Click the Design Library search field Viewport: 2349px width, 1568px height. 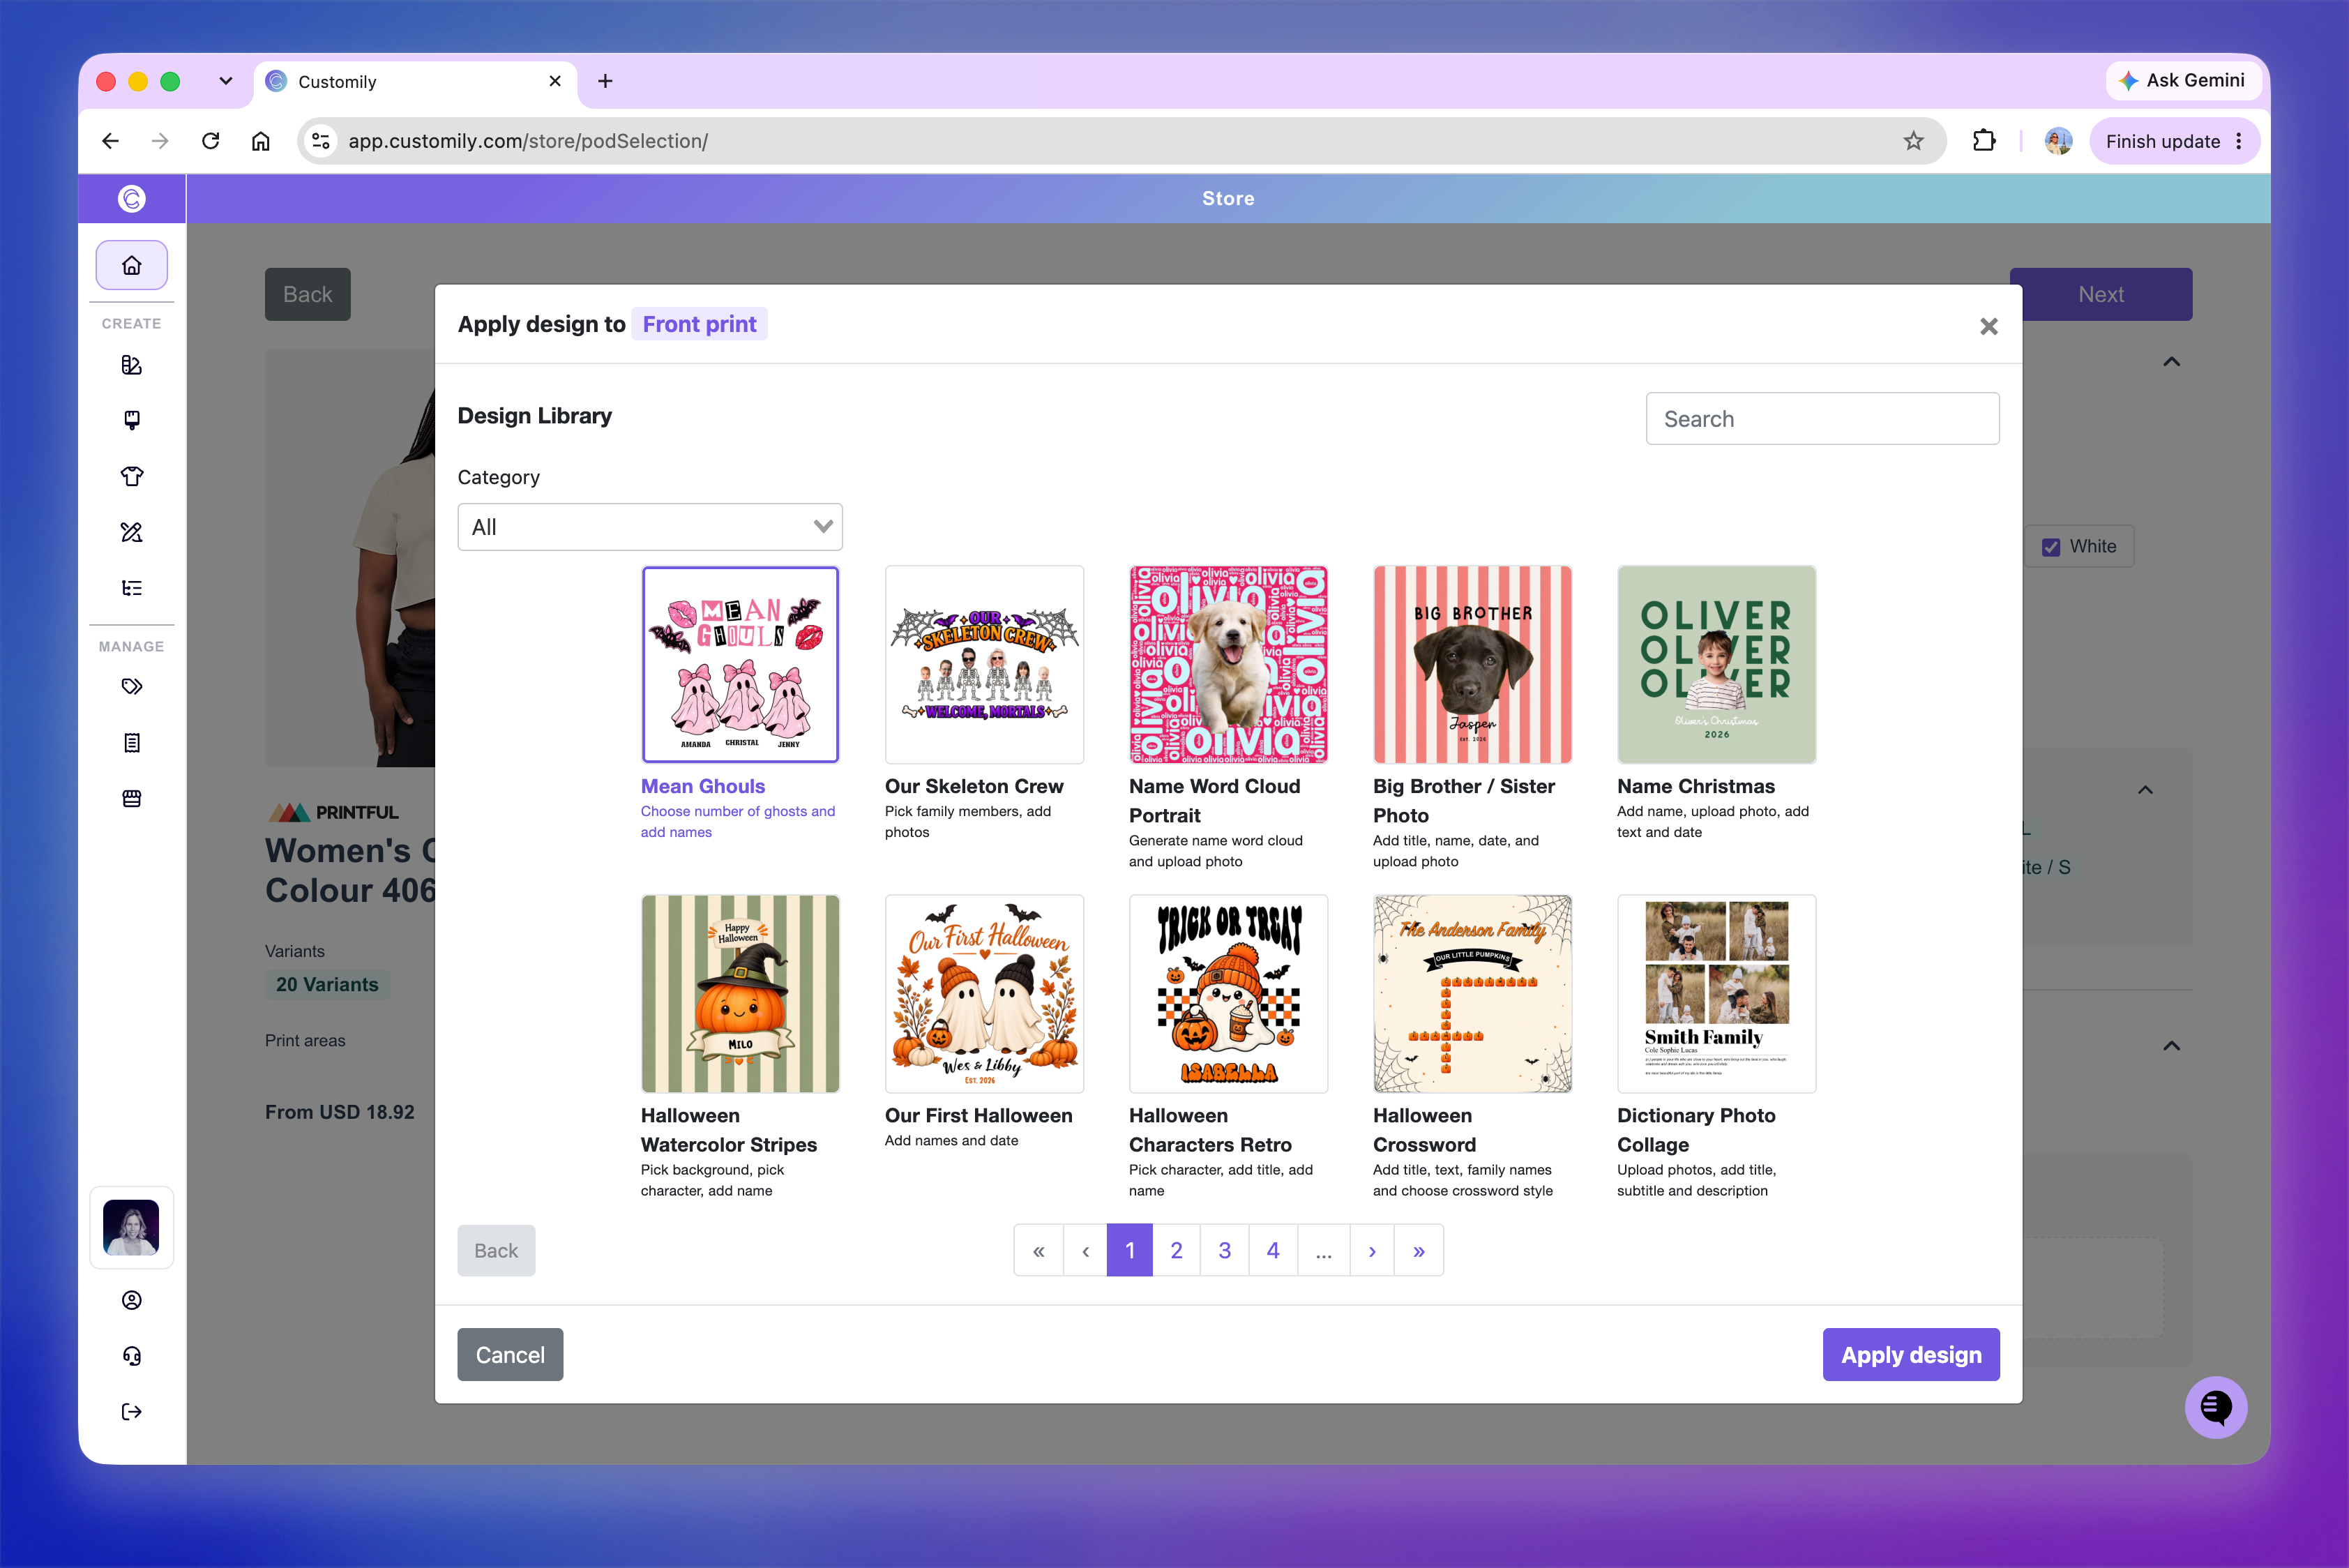(x=1822, y=419)
